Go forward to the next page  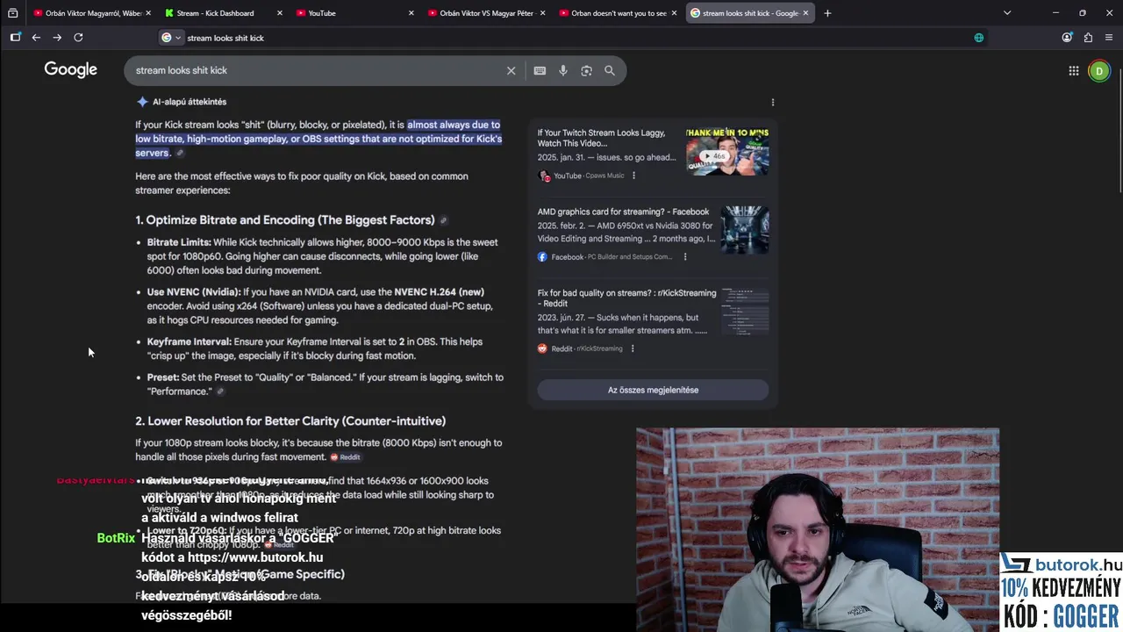57,37
